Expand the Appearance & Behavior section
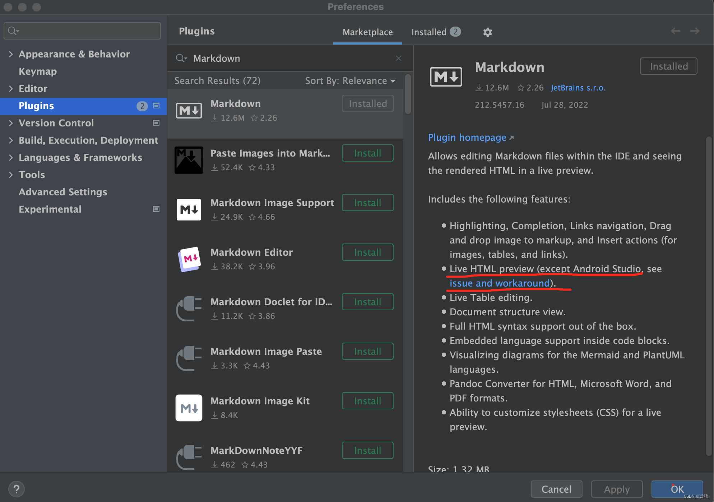The height and width of the screenshot is (502, 714). (11, 54)
